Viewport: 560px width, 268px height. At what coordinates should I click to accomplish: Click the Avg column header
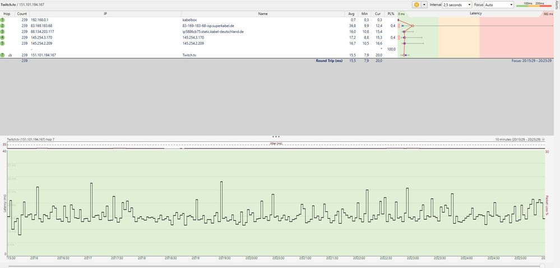point(351,13)
